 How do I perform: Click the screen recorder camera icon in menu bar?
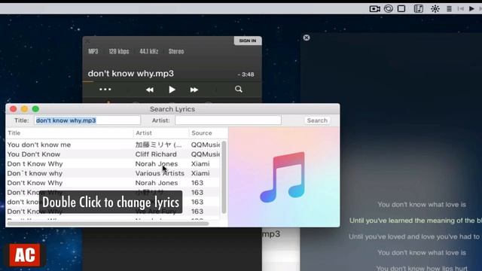tap(375, 8)
